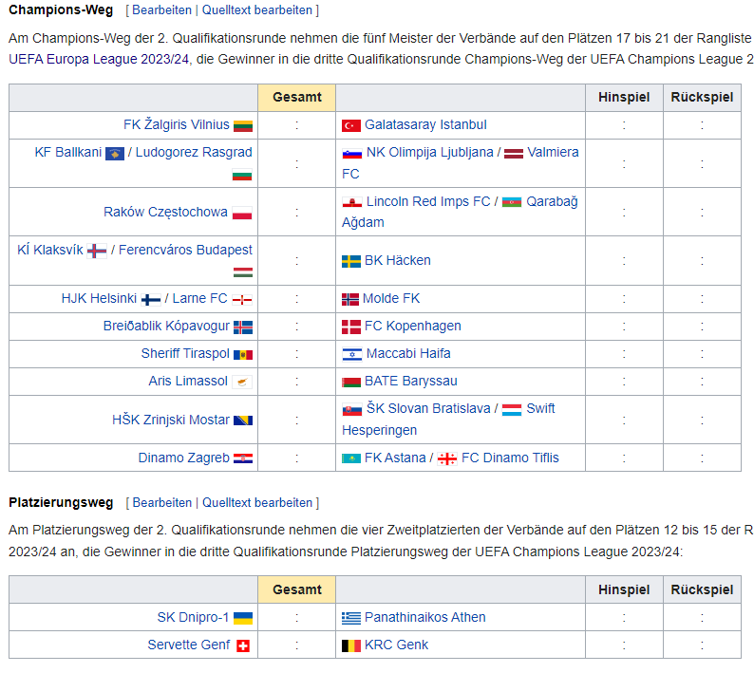Click the Swiss flag beside Servette Genf
The width and height of the screenshot is (754, 673).
243,645
